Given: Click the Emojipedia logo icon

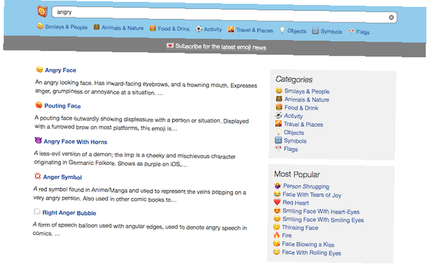Looking at the screenshot, I should tap(42, 11).
